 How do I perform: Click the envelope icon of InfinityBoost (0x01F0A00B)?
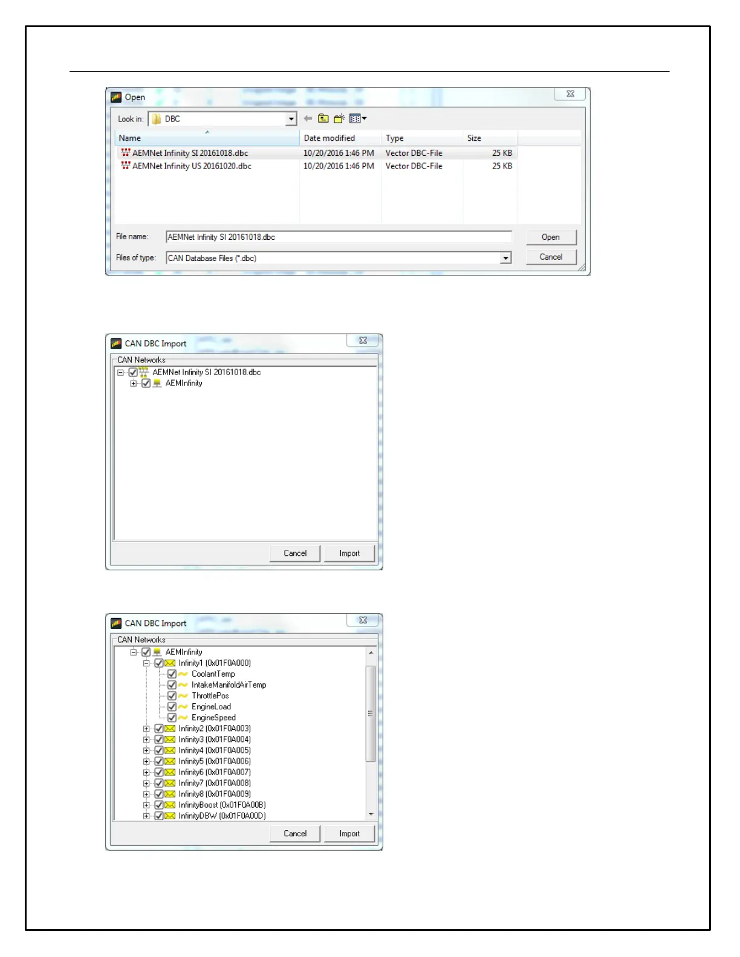tap(170, 805)
